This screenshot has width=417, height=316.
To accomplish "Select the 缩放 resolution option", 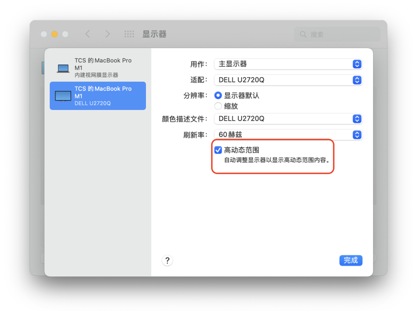I will click(x=218, y=106).
